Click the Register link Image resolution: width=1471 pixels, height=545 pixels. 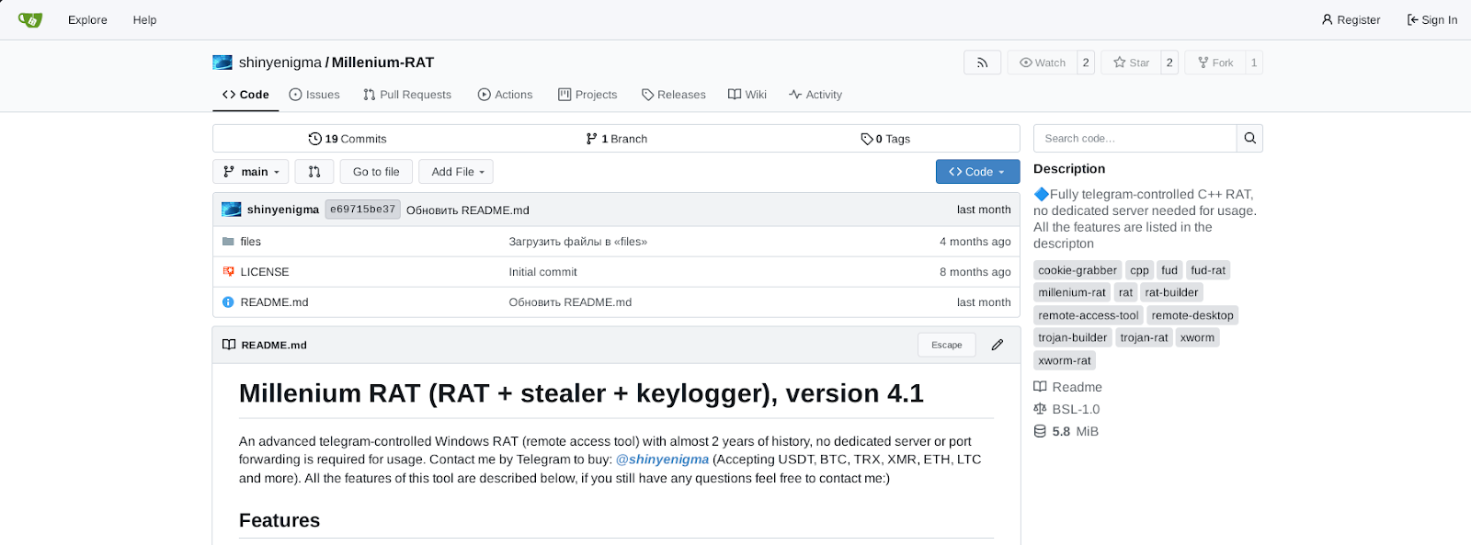pos(1351,20)
